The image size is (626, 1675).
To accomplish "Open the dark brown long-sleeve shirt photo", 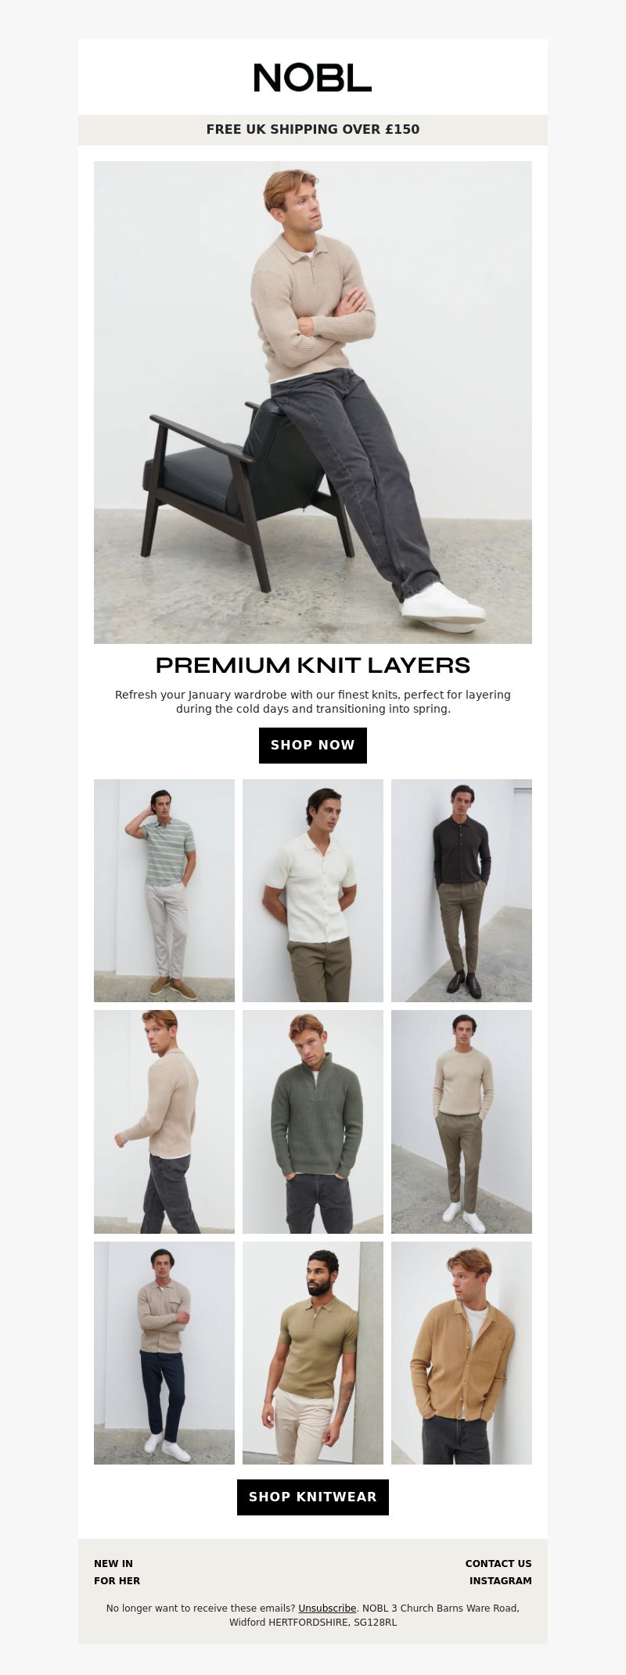I will pyautogui.click(x=462, y=890).
